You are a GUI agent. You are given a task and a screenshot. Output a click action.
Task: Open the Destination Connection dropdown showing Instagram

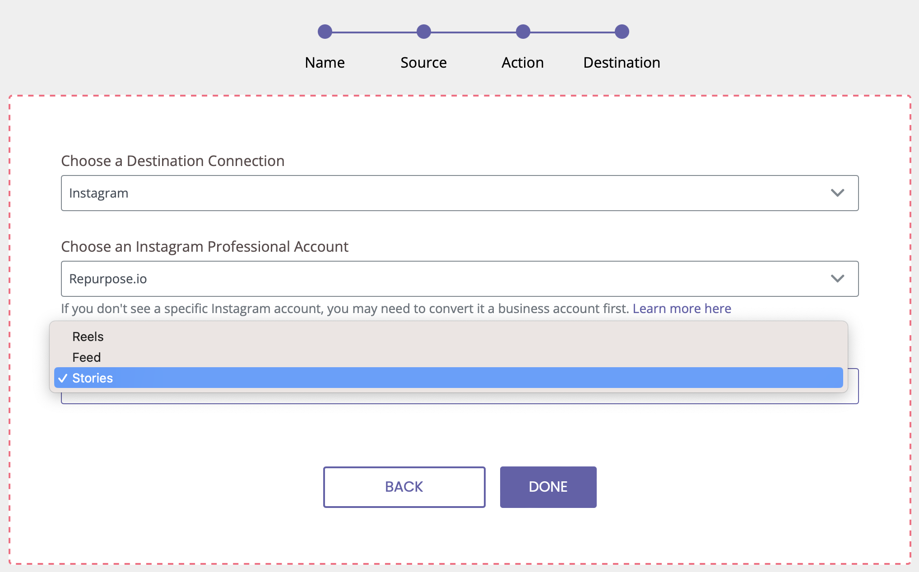click(459, 193)
